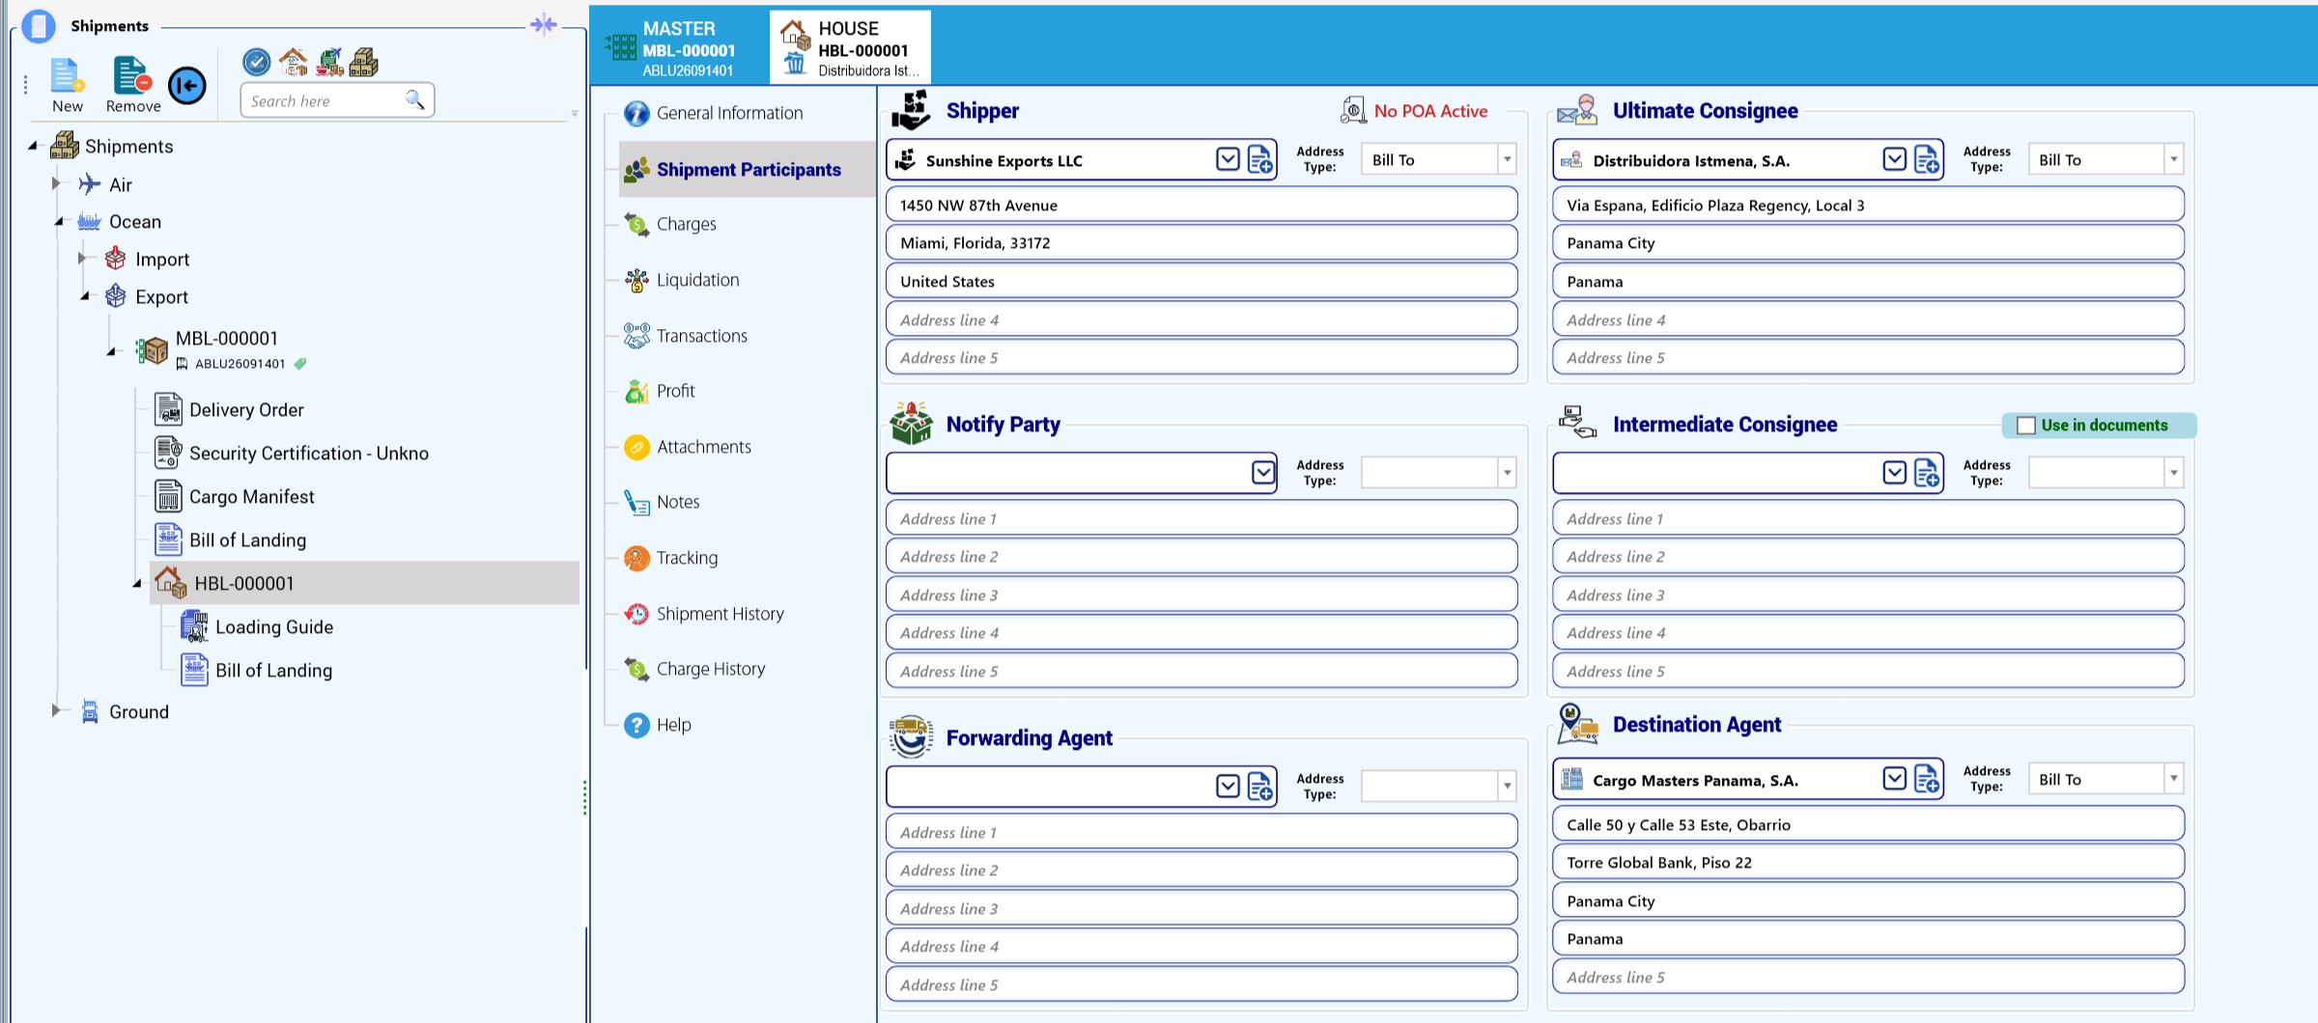
Task: Open the Notify Party name dropdown
Action: pos(1262,473)
